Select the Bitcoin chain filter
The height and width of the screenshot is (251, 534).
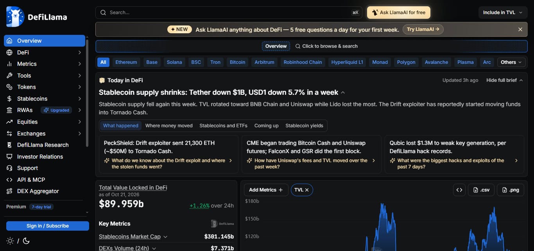click(238, 62)
